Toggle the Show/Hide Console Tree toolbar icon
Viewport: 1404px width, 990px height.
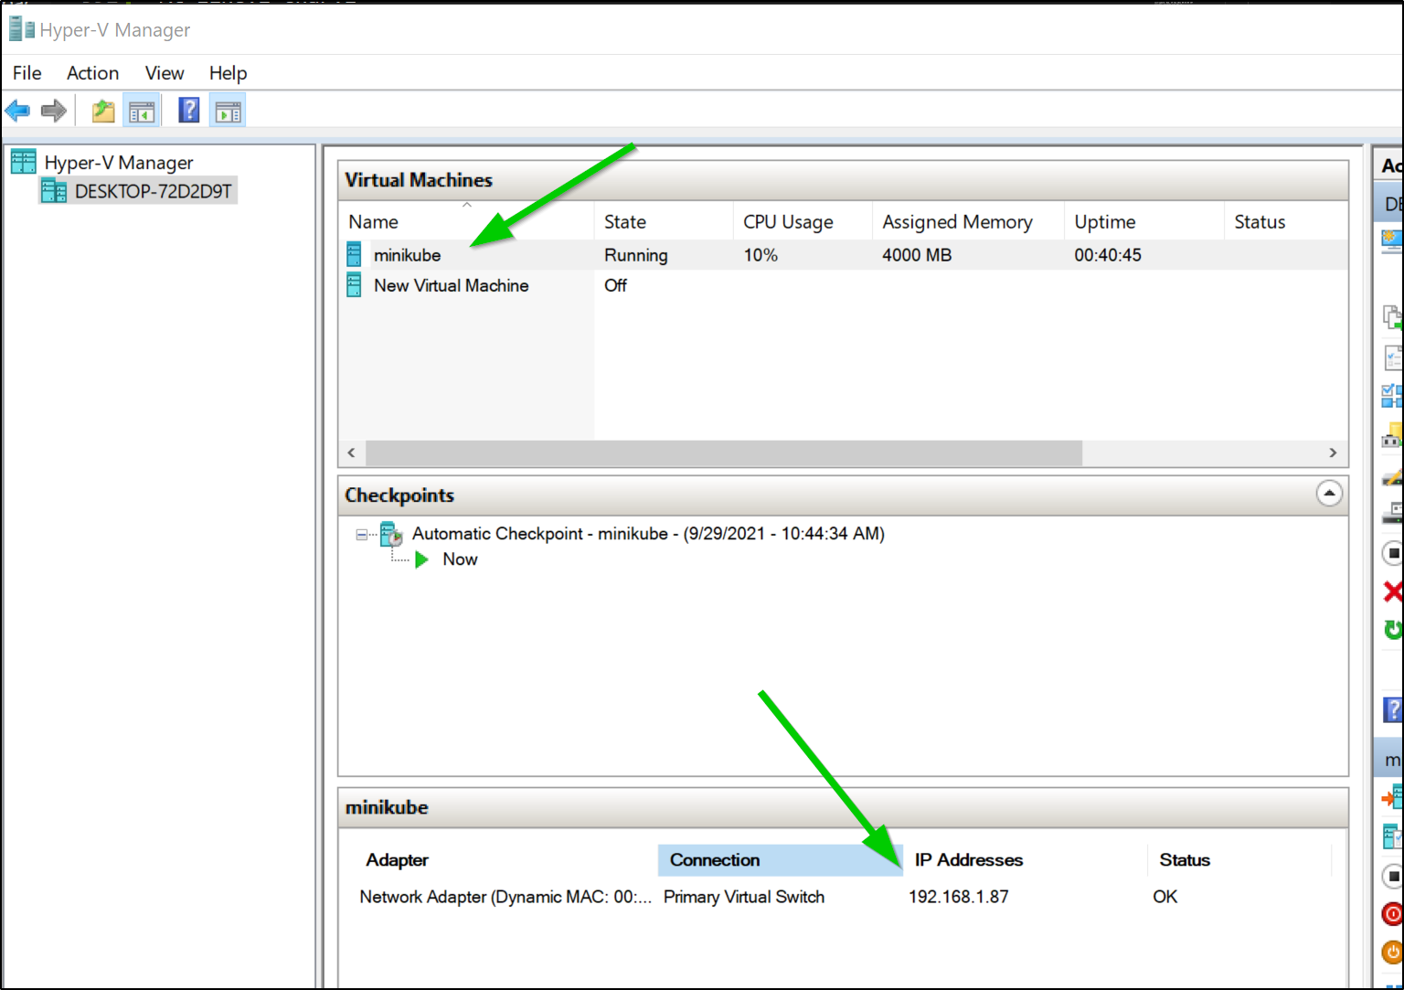tap(142, 112)
